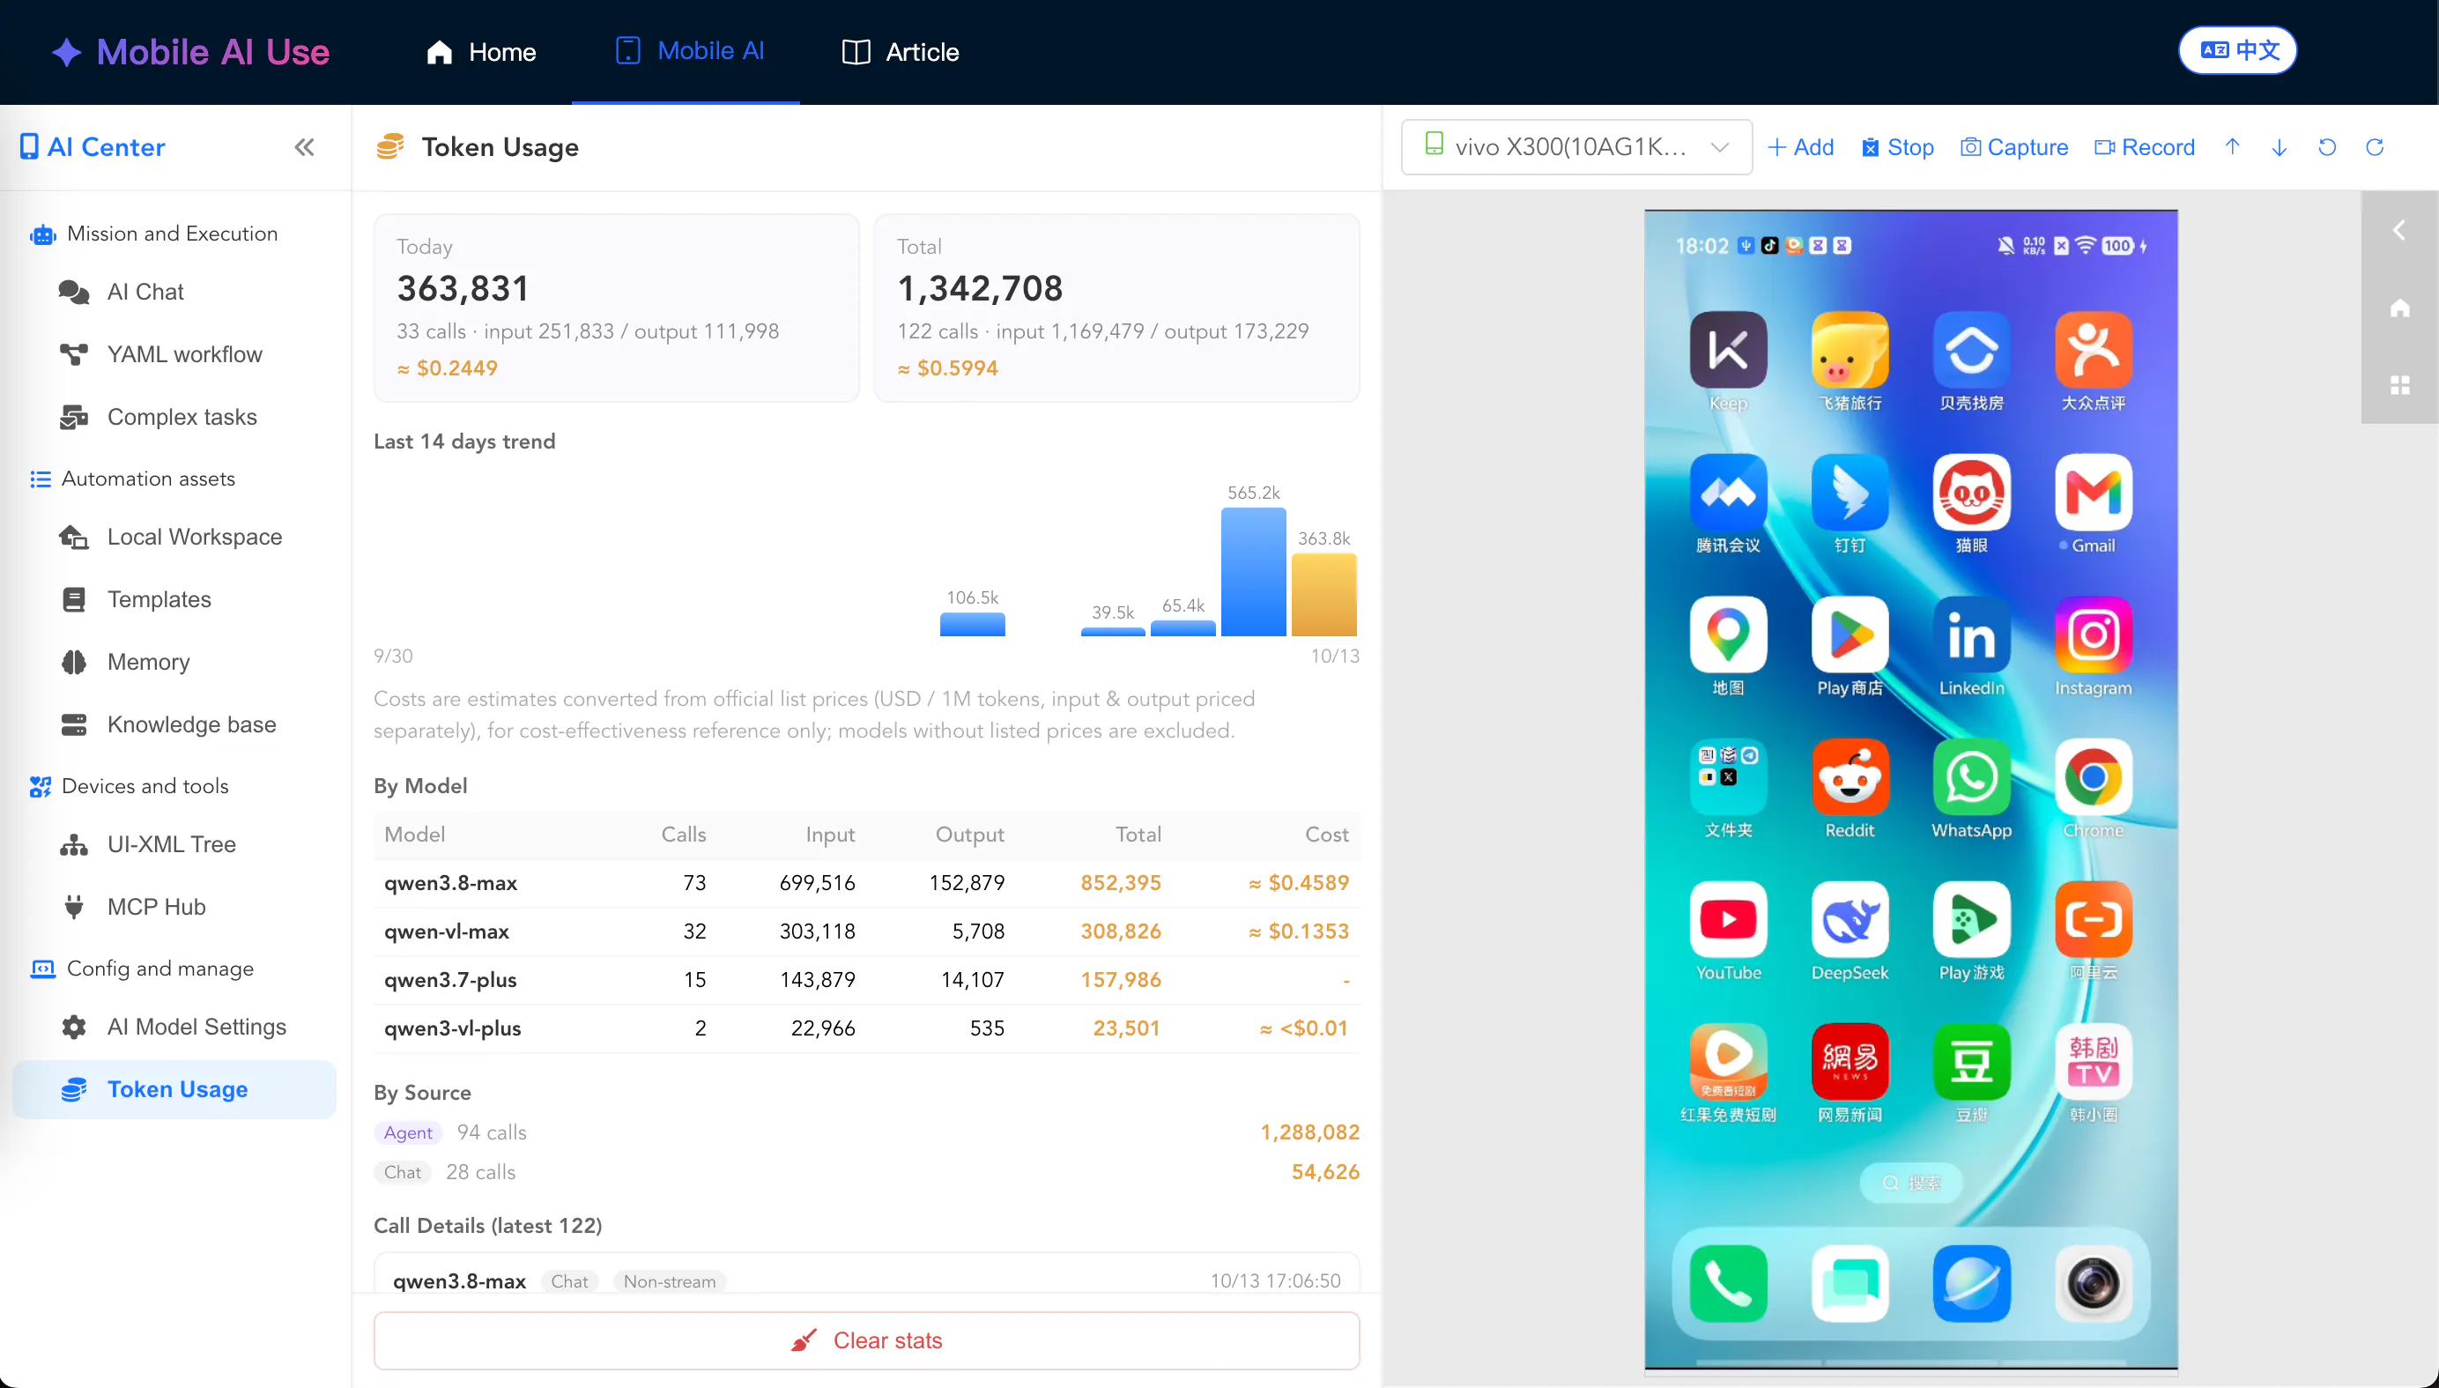Click the 565.2k trend bar
Viewport: 2439px width, 1388px height.
[x=1253, y=571]
